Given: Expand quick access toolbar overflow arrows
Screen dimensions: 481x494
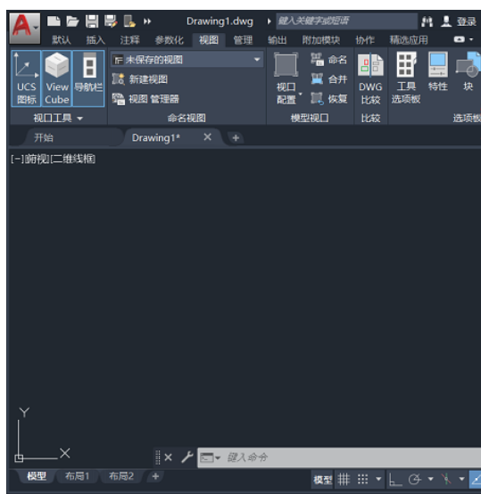Looking at the screenshot, I should coord(147,21).
